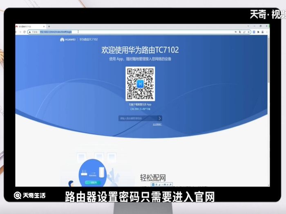The height and width of the screenshot is (214, 286).
Task: Click '轻松配网' heading text
Action: (153, 178)
